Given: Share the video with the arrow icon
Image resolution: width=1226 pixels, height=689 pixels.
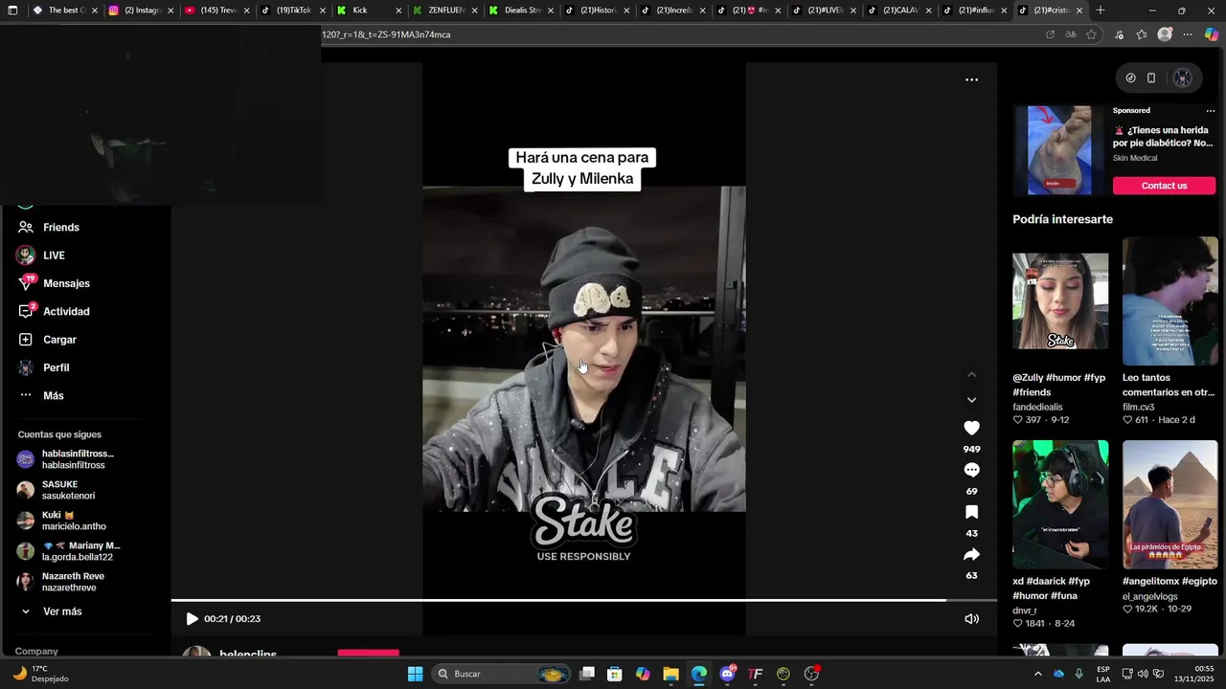Looking at the screenshot, I should [971, 554].
